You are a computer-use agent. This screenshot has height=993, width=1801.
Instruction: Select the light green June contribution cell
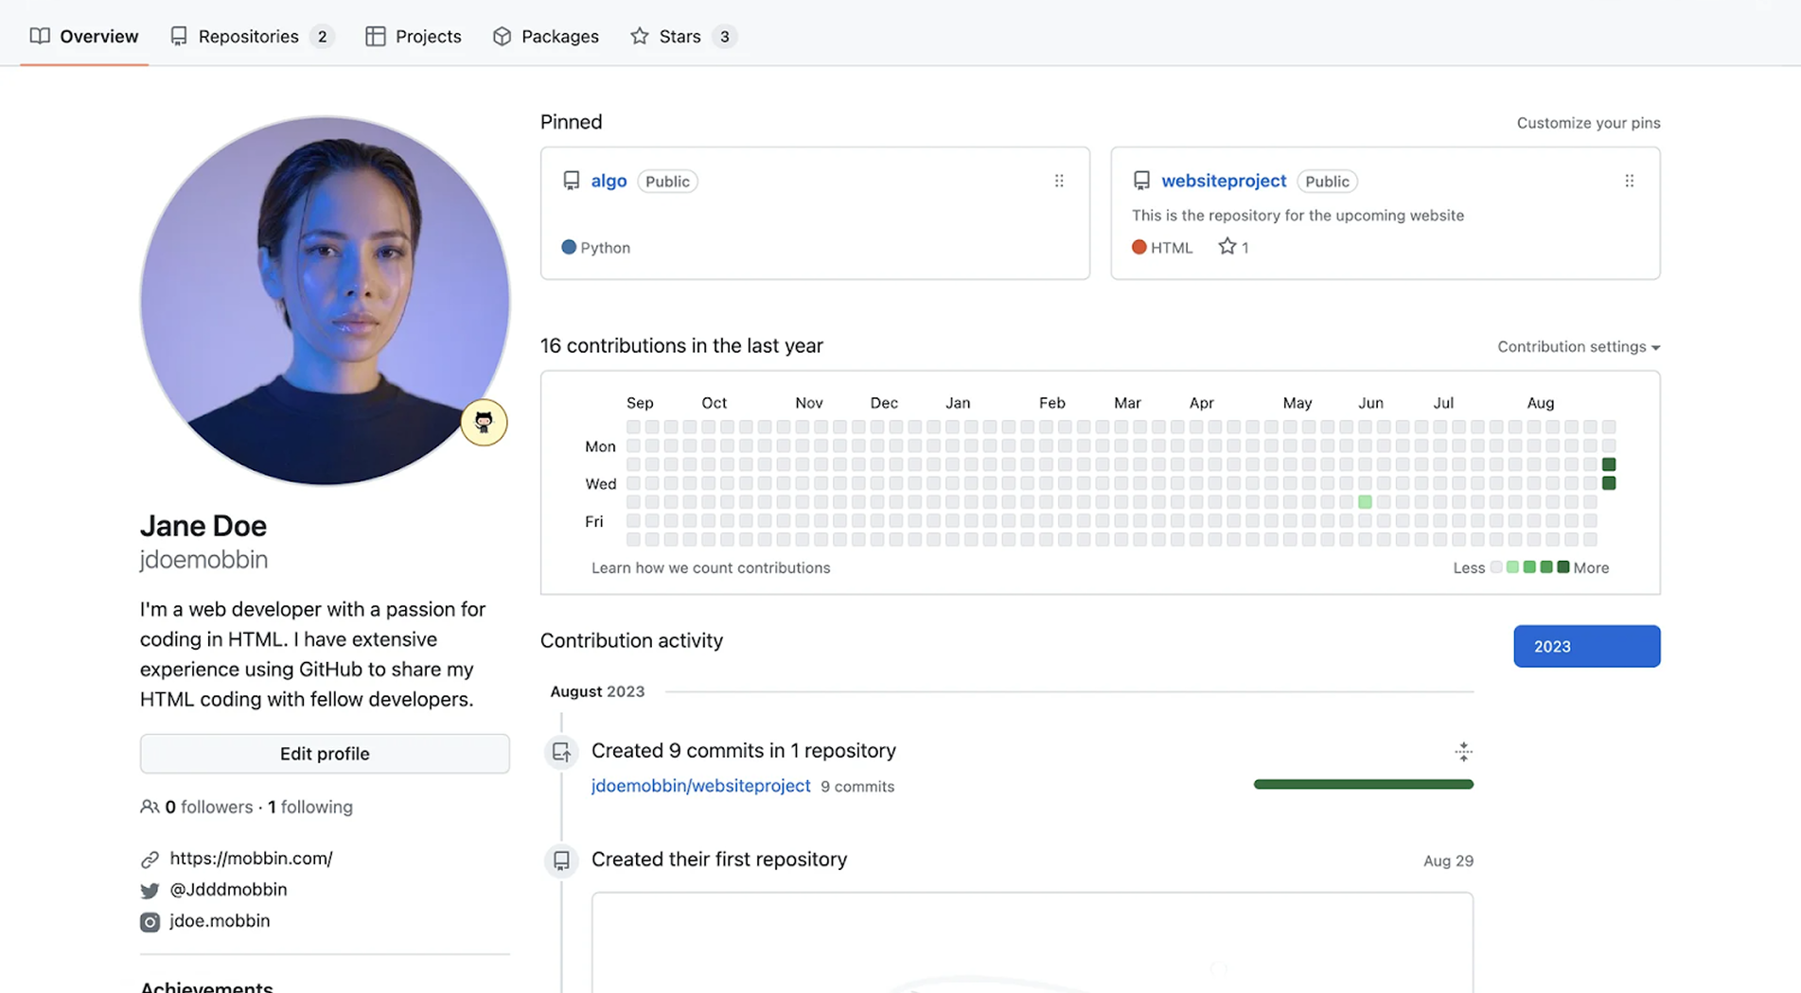pos(1365,502)
